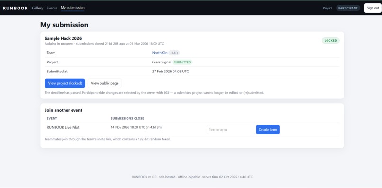Click the My submission page heading

[64, 25]
